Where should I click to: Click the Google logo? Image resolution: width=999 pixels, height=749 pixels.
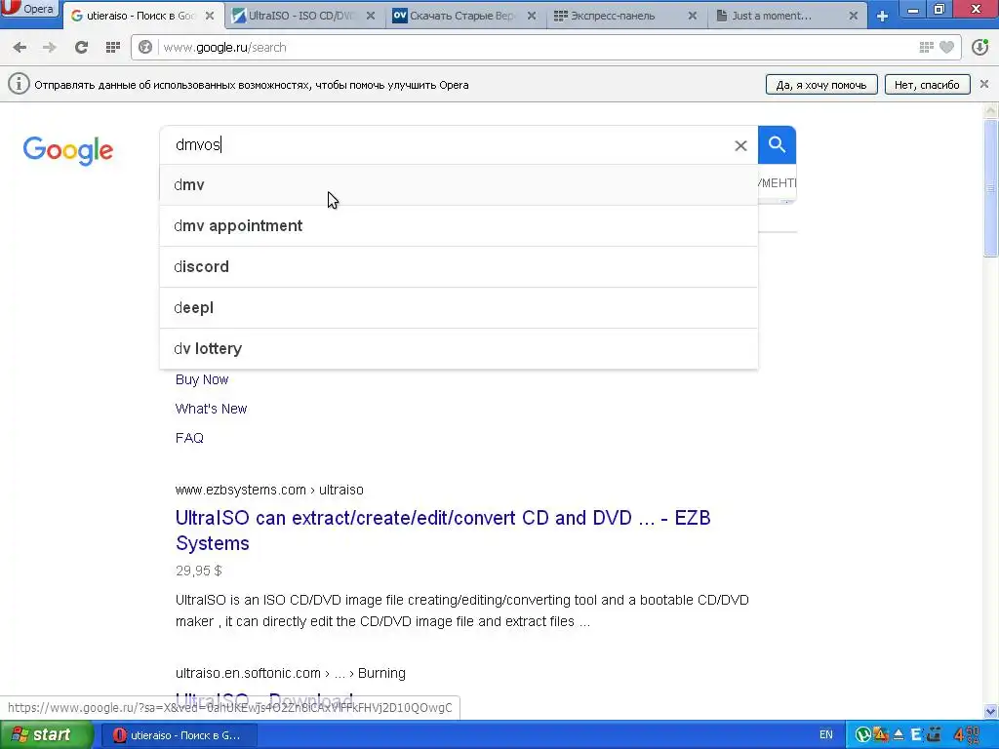point(68,150)
